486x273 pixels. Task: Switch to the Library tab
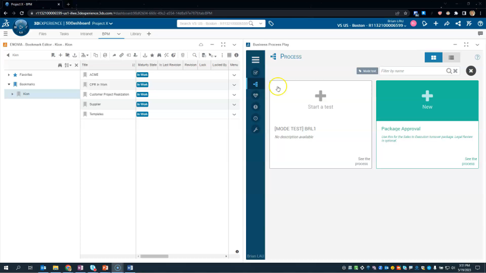tap(136, 34)
